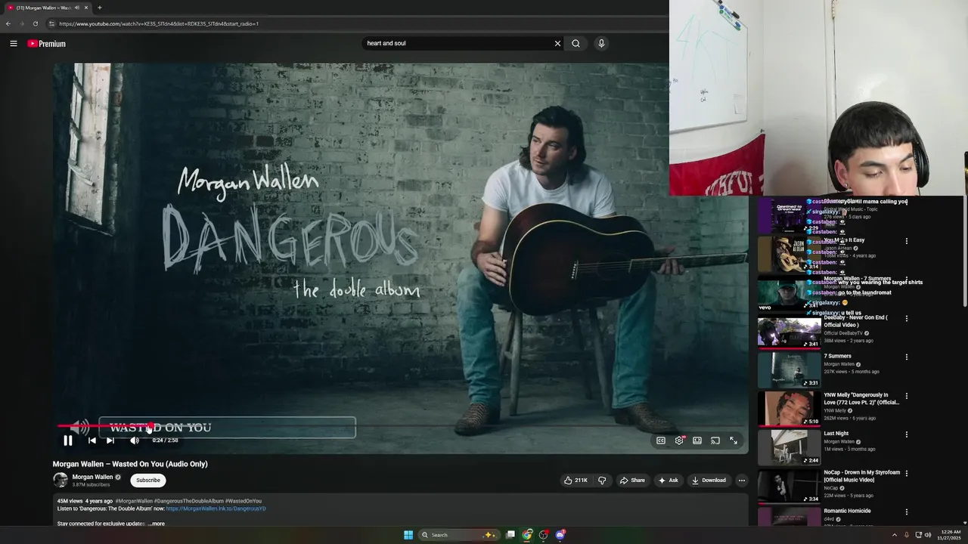The width and height of the screenshot is (968, 544).
Task: Open options menu for NoCap 'Drown In My Styrofoam'
Action: [906, 474]
